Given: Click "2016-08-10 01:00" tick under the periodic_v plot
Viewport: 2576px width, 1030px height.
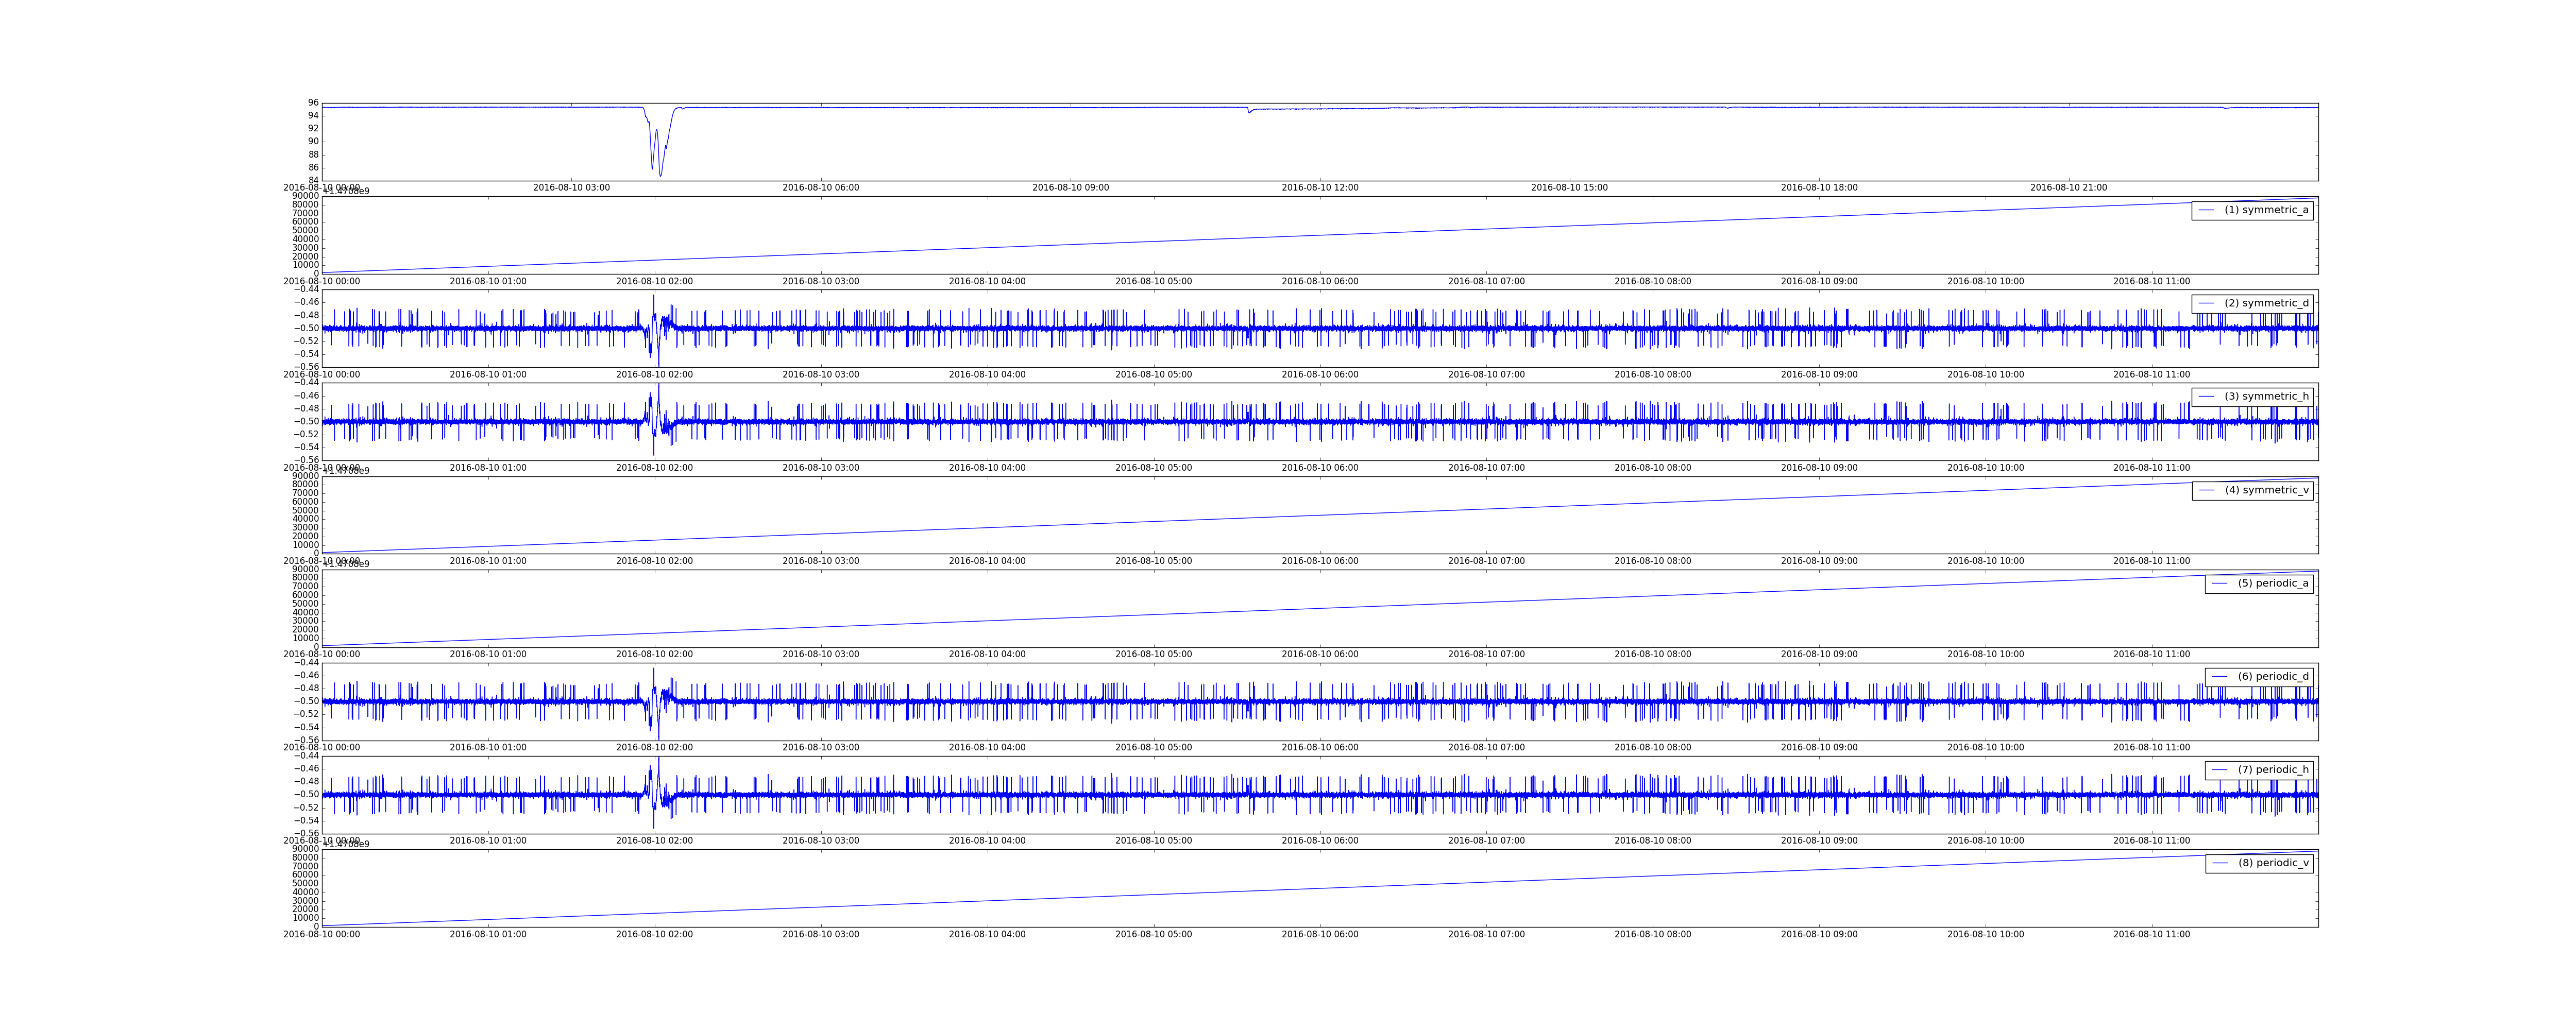Looking at the screenshot, I should click(x=488, y=935).
